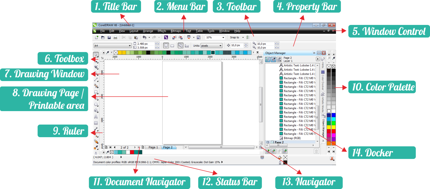The height and width of the screenshot is (189, 430).
Task: Open the Navigator icon at scrollbar corner
Action: [261, 147]
